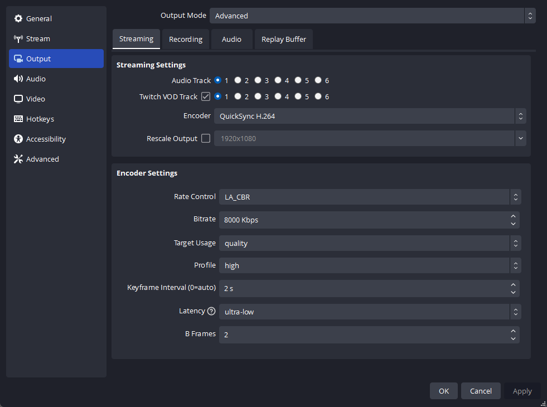Open the Latency ultra-low dropdown
547x407 pixels.
point(370,312)
